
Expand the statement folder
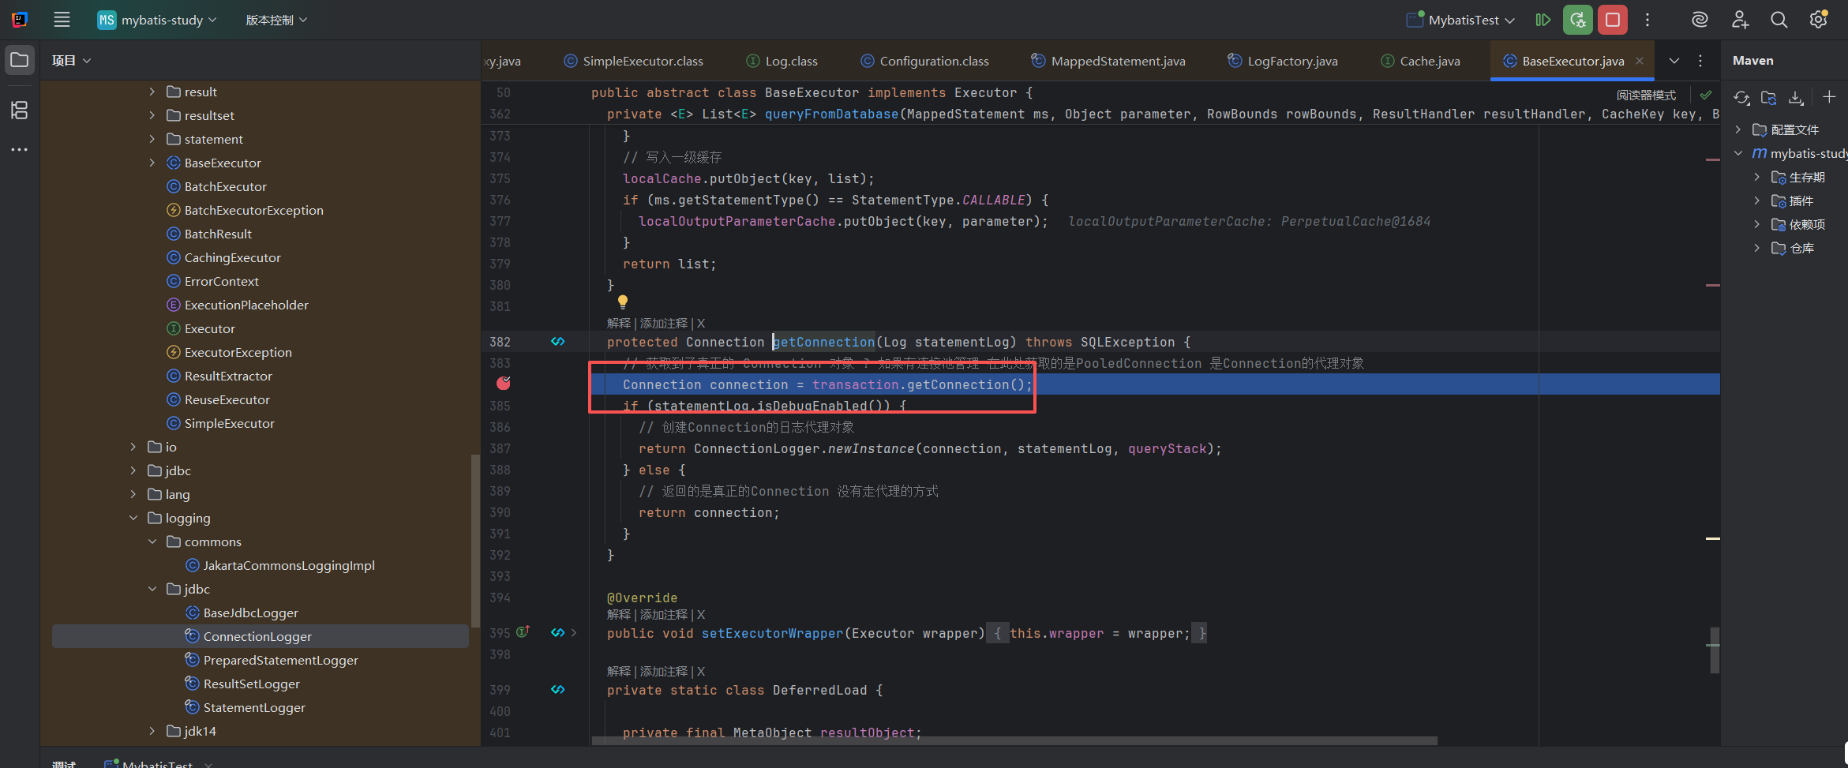click(x=152, y=139)
